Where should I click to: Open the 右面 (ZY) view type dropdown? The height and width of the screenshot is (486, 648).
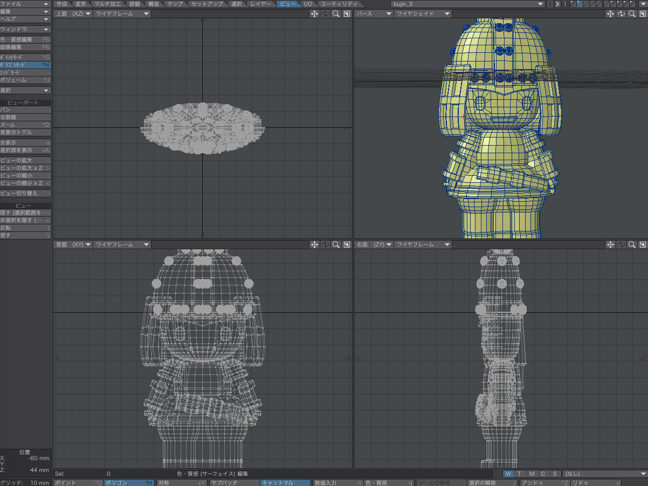374,244
